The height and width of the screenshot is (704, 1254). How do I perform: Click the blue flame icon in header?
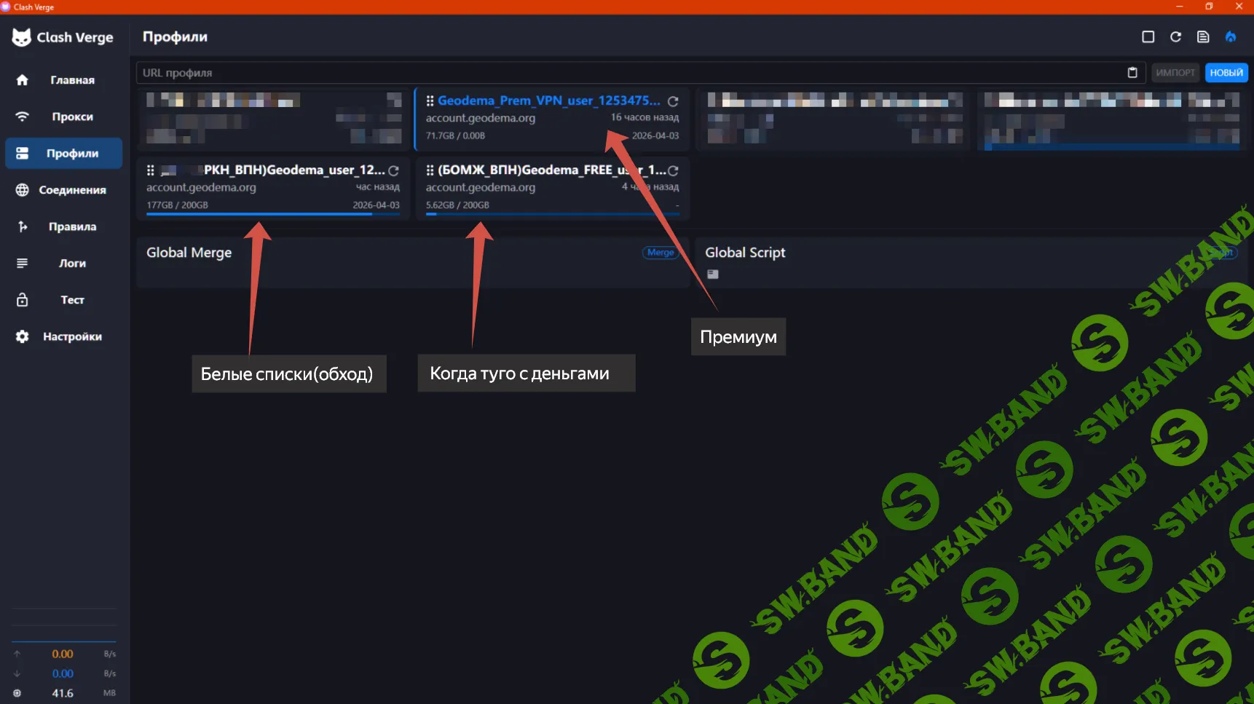click(1230, 37)
